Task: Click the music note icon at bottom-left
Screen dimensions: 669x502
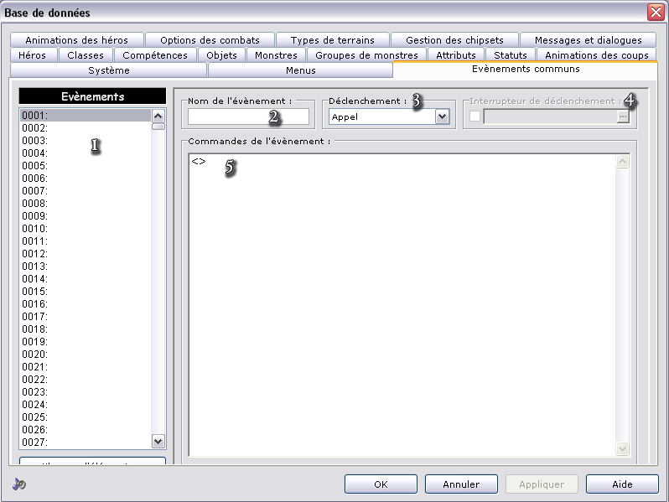Action: click(x=19, y=484)
